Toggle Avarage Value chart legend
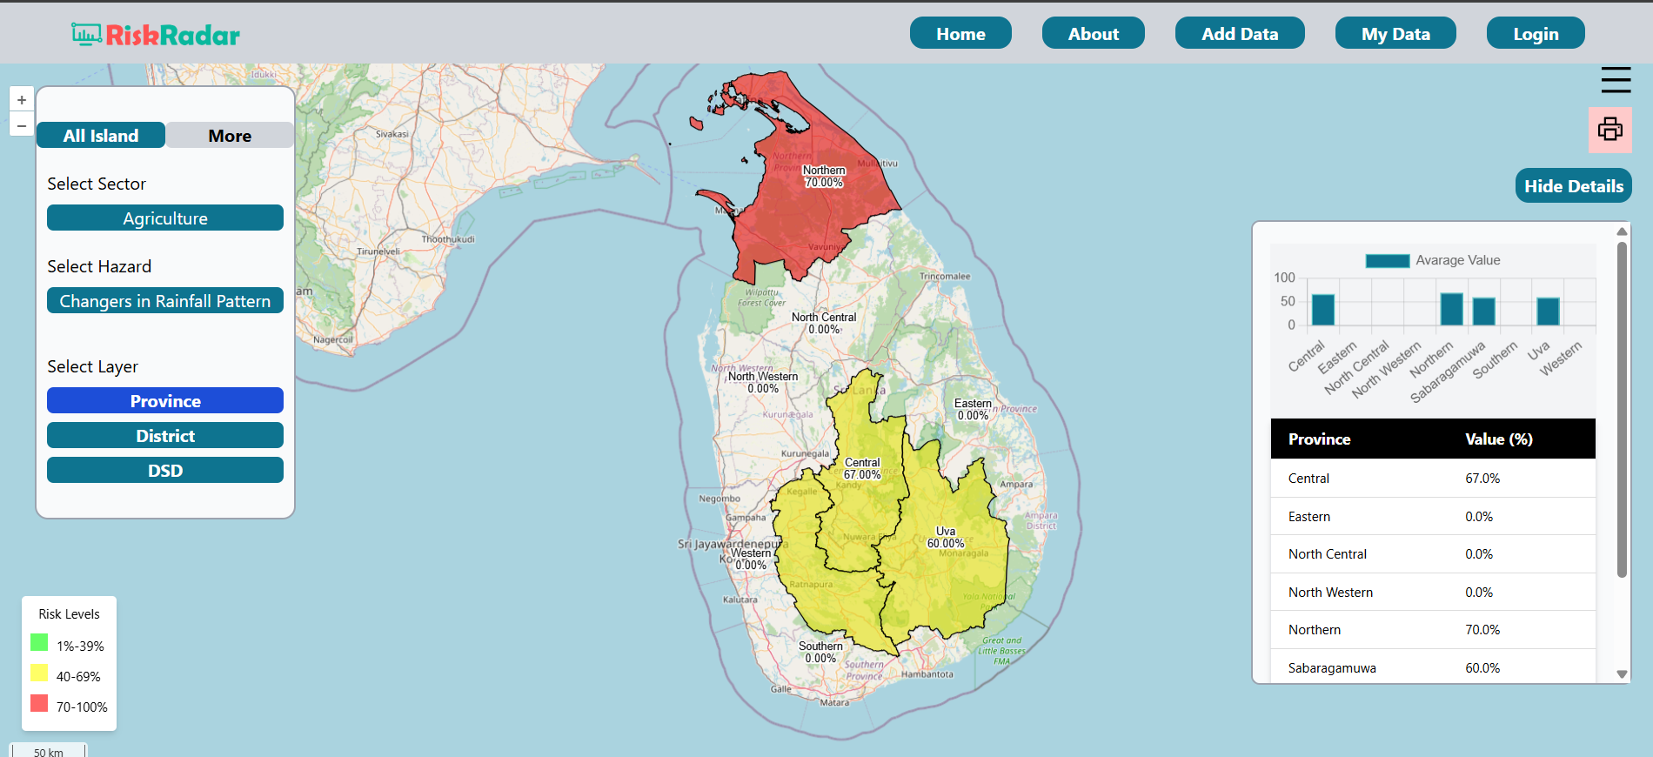 pos(1432,260)
